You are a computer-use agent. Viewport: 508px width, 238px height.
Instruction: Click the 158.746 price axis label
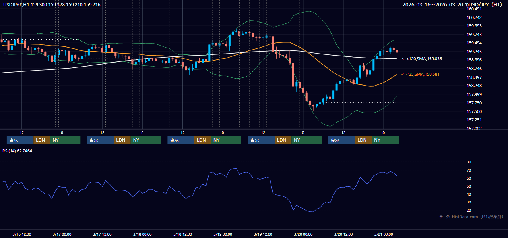(474, 69)
